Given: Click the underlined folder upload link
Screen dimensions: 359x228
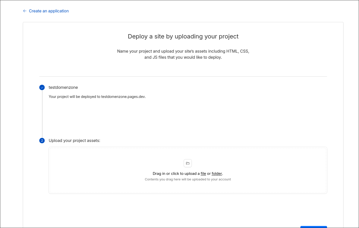Looking at the screenshot, I should (217, 174).
